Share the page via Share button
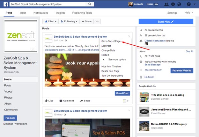This screenshot has height=137, width=199. 86,21
